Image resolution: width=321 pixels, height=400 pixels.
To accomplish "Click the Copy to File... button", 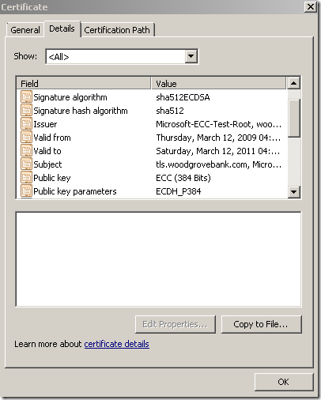I will [261, 324].
